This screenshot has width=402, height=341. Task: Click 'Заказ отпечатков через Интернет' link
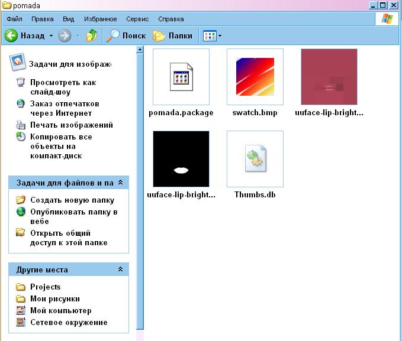click(65, 108)
